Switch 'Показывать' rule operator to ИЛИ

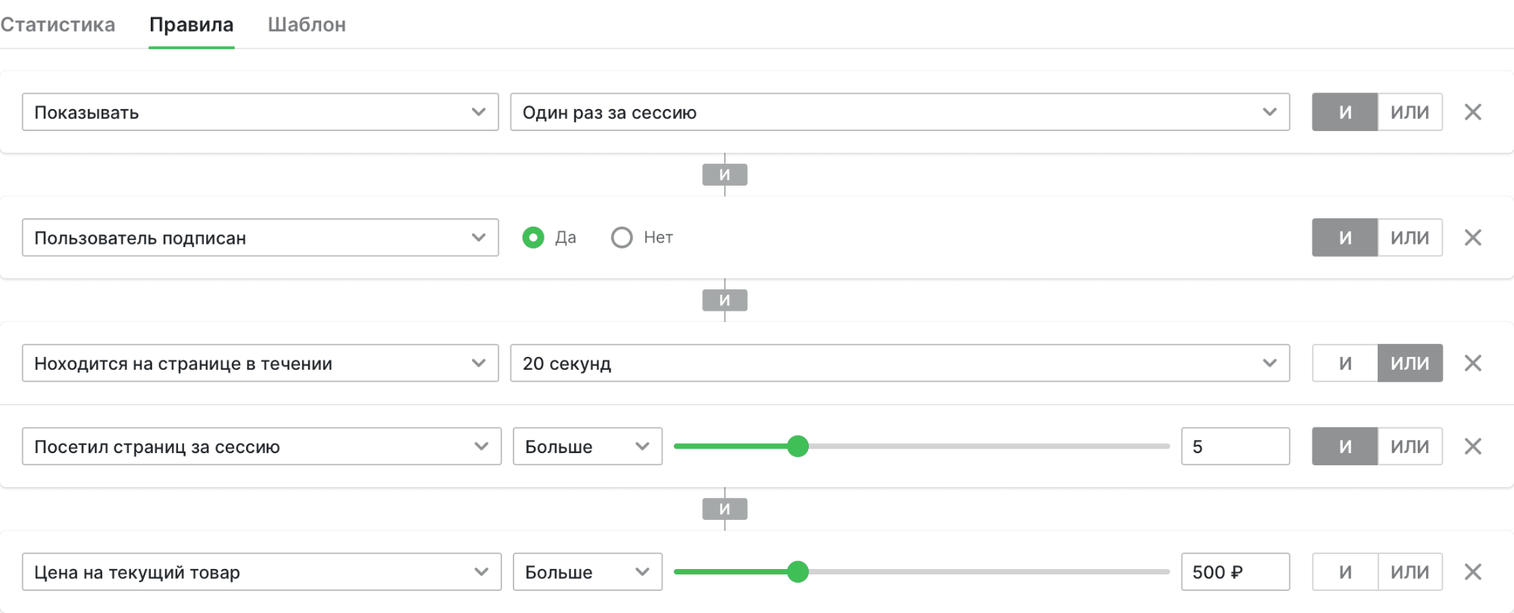point(1409,112)
